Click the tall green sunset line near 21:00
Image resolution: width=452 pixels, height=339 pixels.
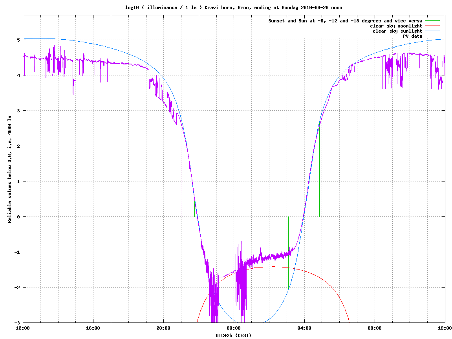[x=182, y=170]
